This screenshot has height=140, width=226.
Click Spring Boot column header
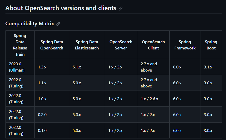click(211, 45)
